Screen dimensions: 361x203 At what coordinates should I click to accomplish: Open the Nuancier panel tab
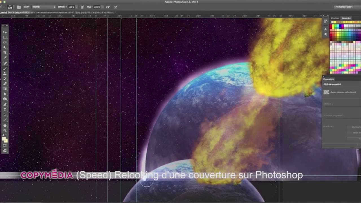tap(346, 18)
